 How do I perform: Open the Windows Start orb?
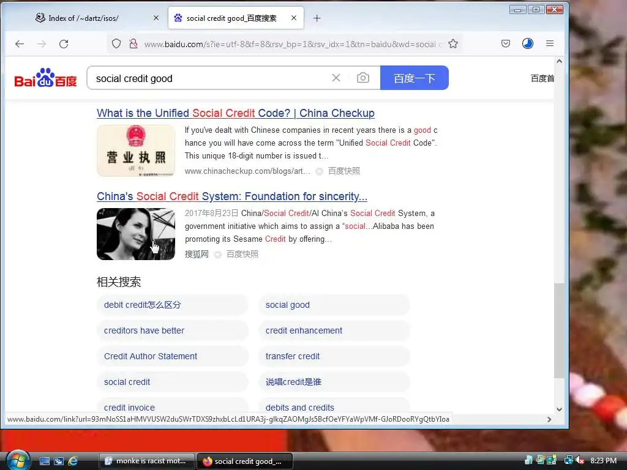17,460
